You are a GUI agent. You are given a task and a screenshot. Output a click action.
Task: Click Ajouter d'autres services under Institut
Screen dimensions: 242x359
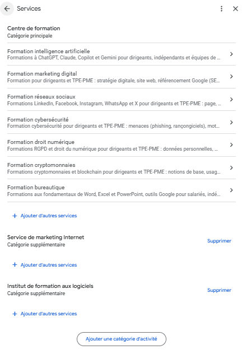coord(49,314)
